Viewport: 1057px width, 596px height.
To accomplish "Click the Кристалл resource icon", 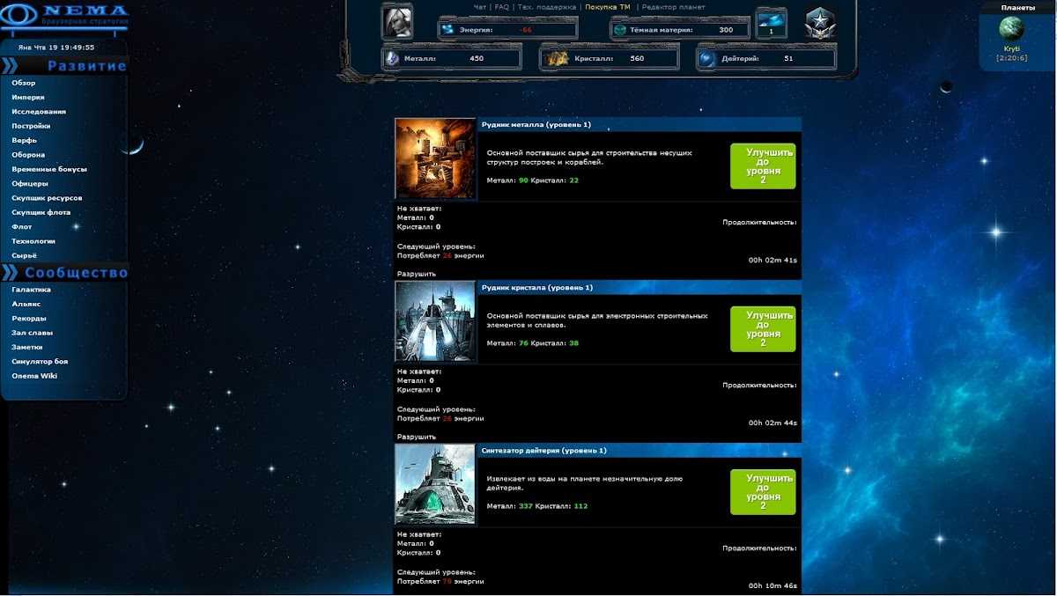I will click(x=557, y=59).
